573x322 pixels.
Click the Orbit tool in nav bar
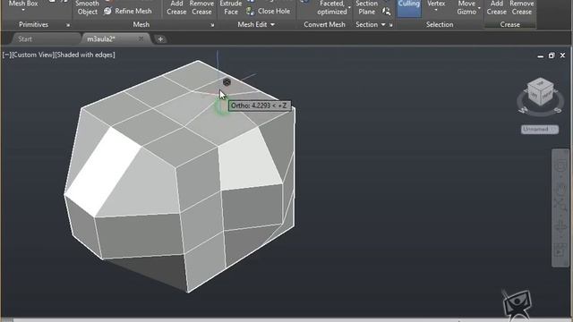click(x=560, y=227)
